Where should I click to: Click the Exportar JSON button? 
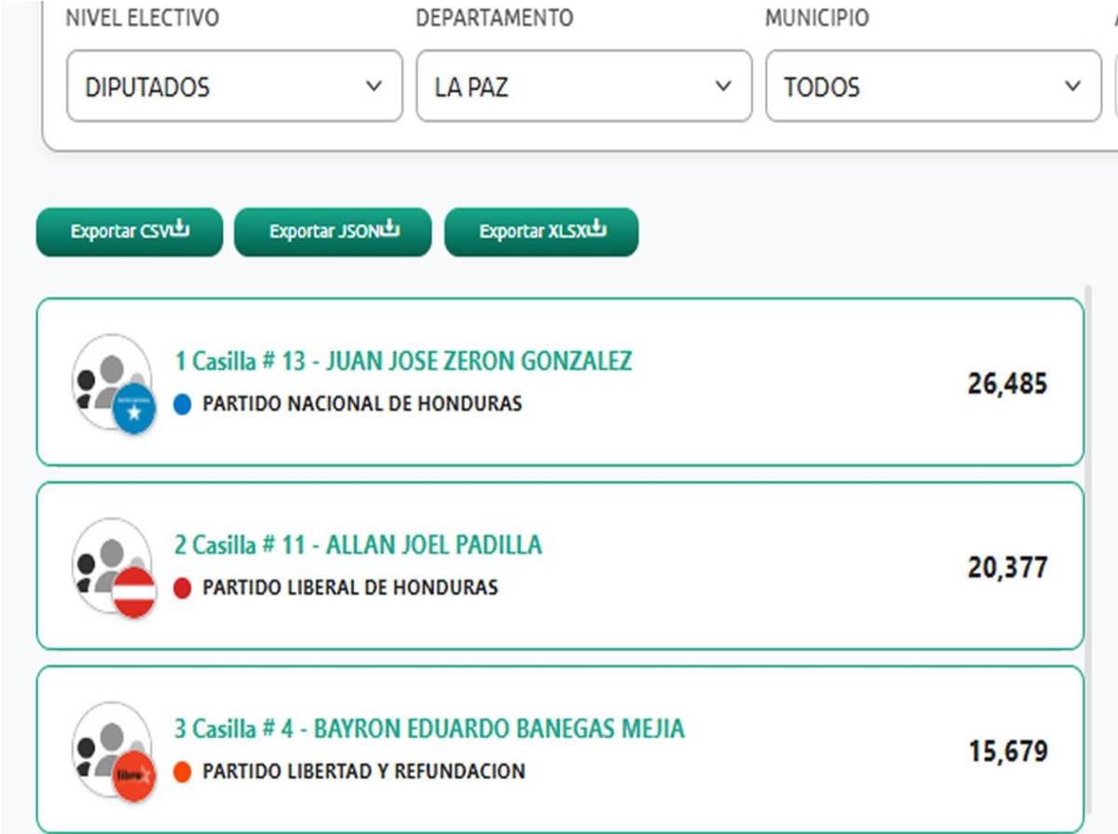point(332,231)
